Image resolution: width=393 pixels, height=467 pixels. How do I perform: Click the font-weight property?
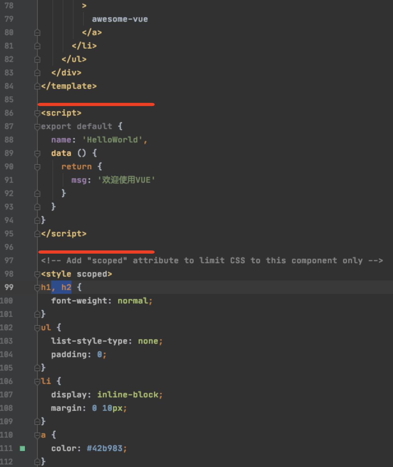79,301
